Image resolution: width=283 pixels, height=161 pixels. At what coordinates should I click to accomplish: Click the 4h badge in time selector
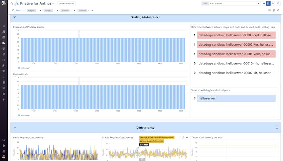pos(205,3)
